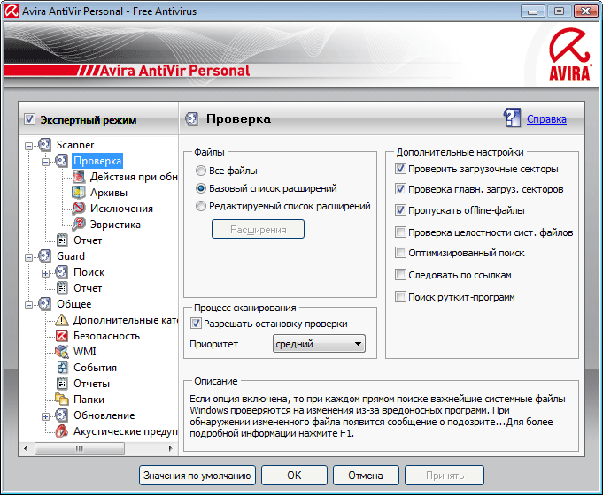Collapse the Общее tree node
The width and height of the screenshot is (603, 495).
[x=28, y=305]
